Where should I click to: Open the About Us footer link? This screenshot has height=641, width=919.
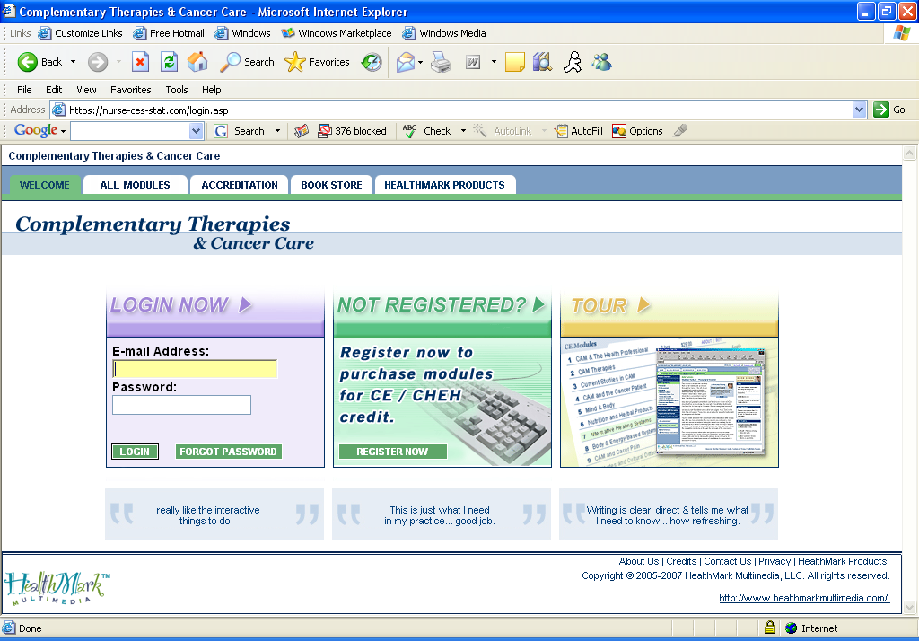point(639,561)
